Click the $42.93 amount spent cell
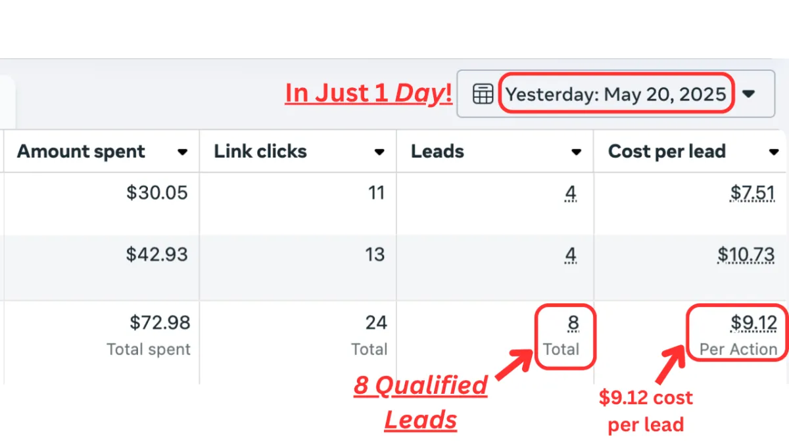The width and height of the screenshot is (789, 443). point(157,254)
